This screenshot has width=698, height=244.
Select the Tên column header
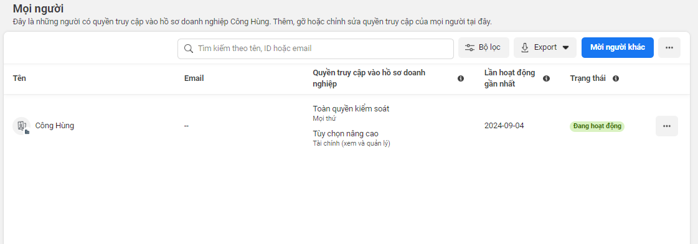(x=19, y=78)
